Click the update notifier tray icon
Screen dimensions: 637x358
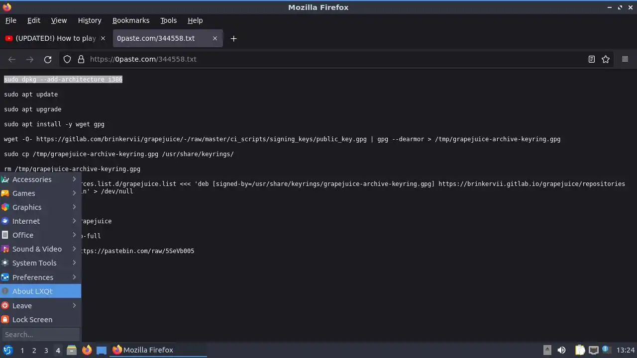[606, 350]
